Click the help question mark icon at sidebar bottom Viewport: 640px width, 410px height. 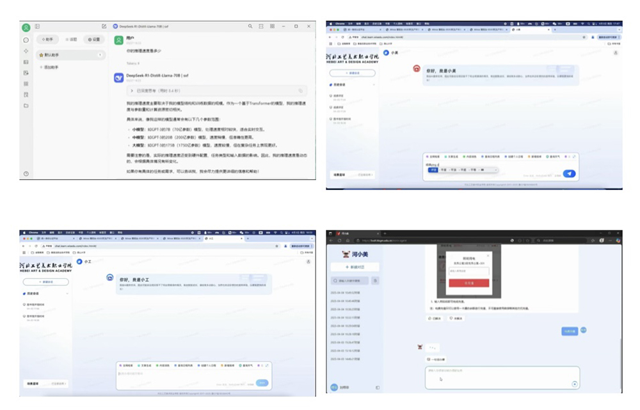tap(26, 173)
